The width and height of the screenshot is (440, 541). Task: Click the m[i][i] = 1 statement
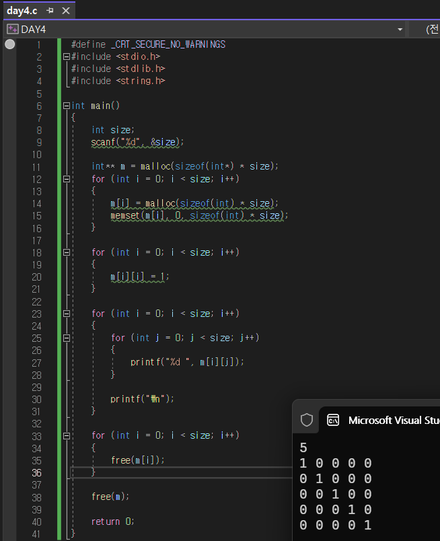point(140,277)
